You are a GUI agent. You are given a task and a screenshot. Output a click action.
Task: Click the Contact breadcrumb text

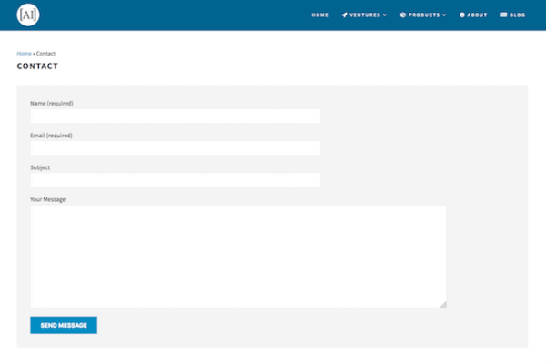[x=45, y=54]
